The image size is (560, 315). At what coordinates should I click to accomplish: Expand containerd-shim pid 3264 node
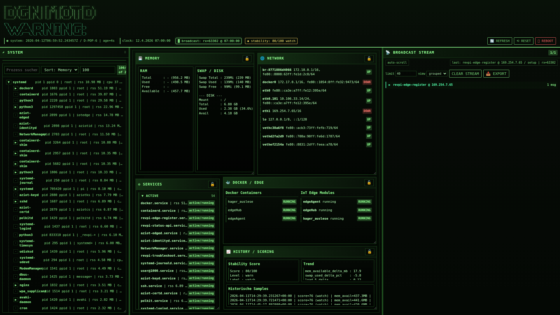(16, 143)
